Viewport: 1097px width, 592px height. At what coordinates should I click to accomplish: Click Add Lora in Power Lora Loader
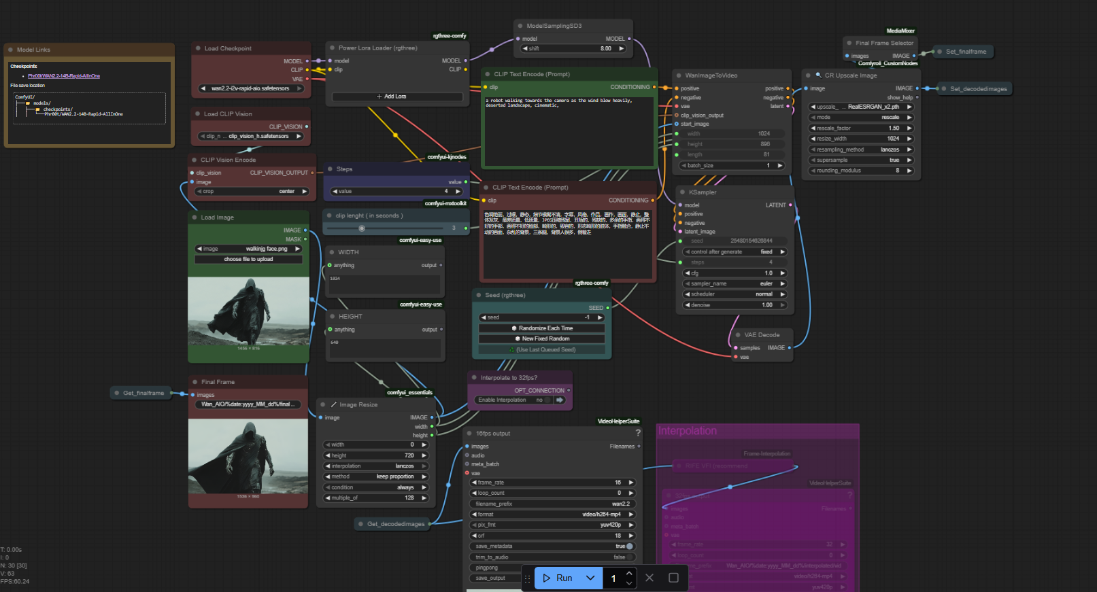click(x=397, y=97)
